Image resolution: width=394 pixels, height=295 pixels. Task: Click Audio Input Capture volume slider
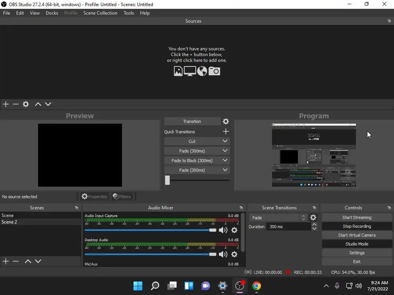coord(150,230)
